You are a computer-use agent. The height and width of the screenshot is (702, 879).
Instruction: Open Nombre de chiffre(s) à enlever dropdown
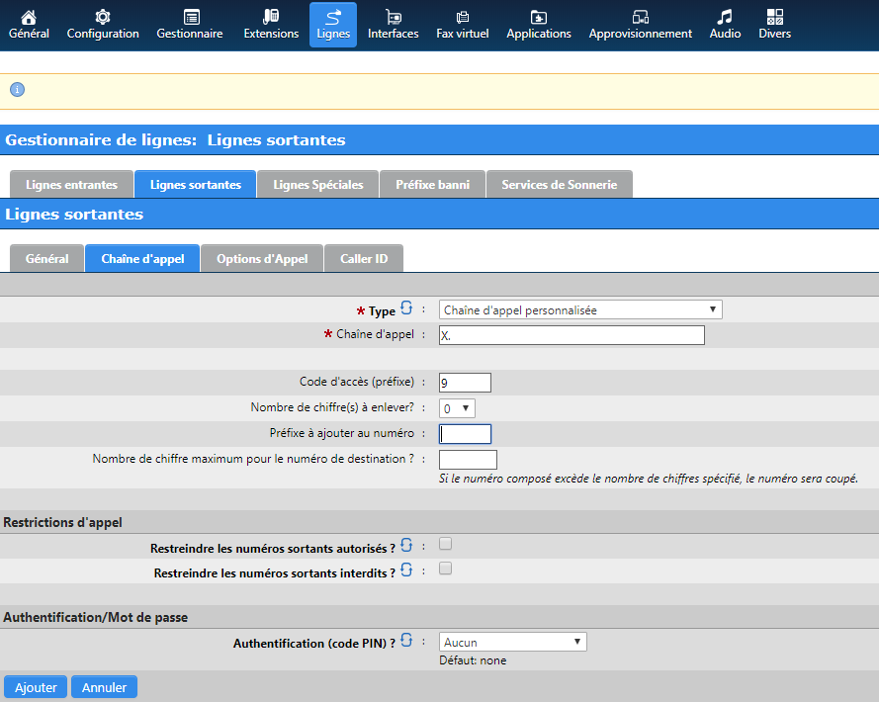[x=458, y=407]
